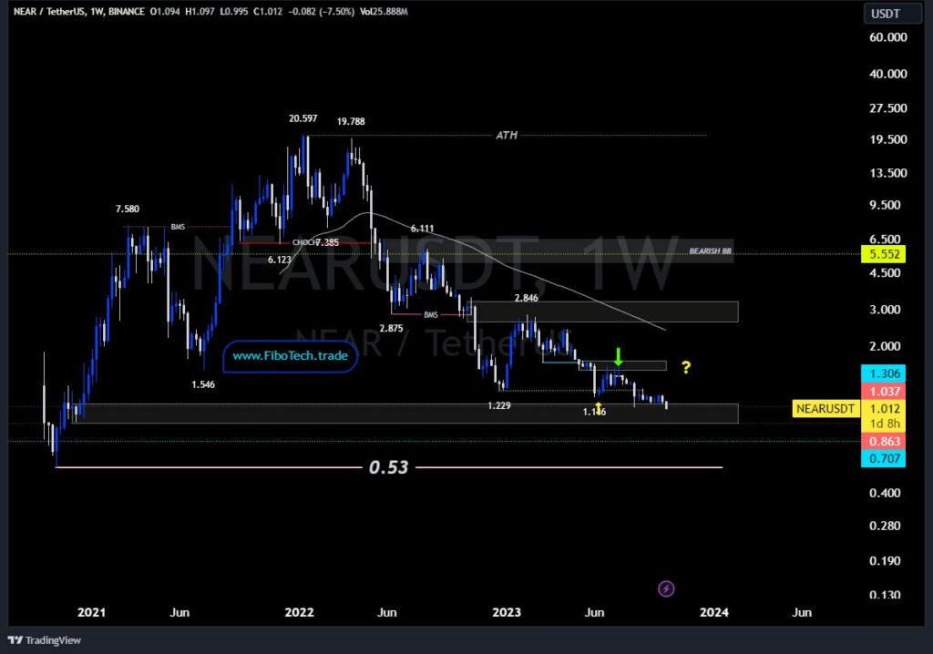Click the www.FiboTech.trade label
933x654 pixels.
[291, 356]
